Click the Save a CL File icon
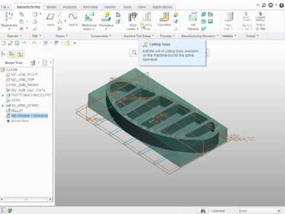The width and height of the screenshot is (285, 214). tap(246, 17)
